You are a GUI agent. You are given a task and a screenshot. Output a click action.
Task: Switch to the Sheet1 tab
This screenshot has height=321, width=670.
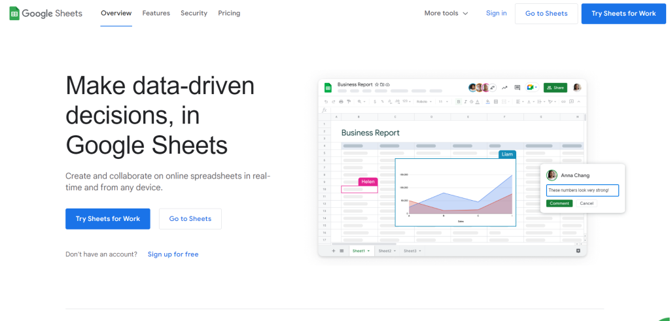[x=361, y=251]
